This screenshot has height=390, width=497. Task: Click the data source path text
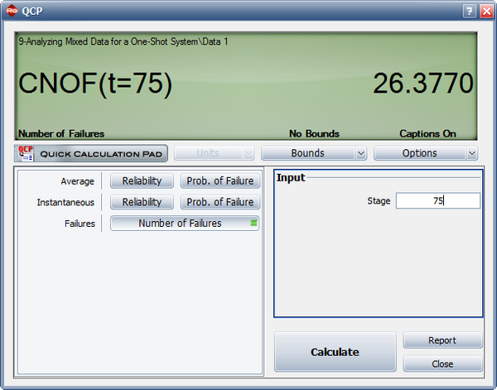click(123, 41)
